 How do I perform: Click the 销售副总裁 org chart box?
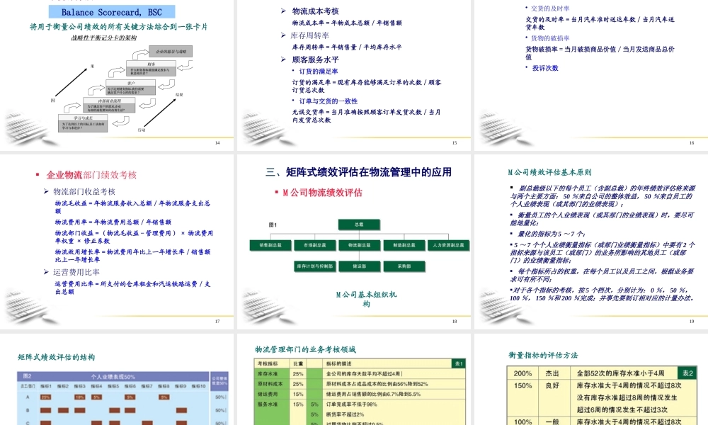click(270, 245)
